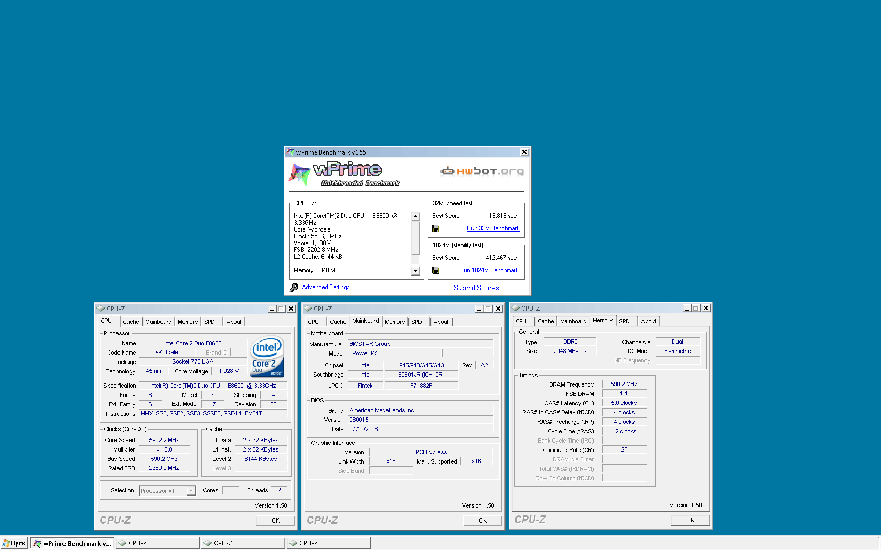Image resolution: width=881 pixels, height=550 pixels.
Task: Click the CPU List scrollbar down arrow
Action: coord(416,271)
